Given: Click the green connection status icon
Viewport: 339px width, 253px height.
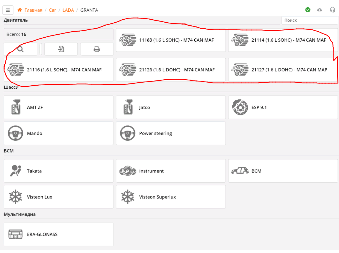Looking at the screenshot, I should pos(308,10).
